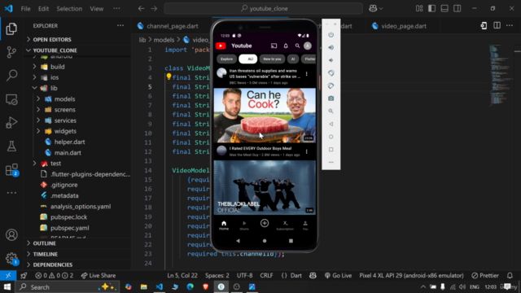
Task: Expand the OUTLINE section
Action: point(44,243)
